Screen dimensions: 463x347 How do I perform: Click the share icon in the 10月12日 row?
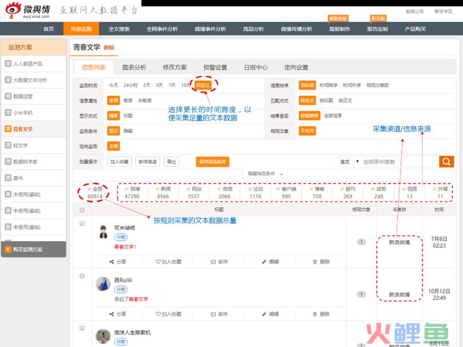point(111,314)
